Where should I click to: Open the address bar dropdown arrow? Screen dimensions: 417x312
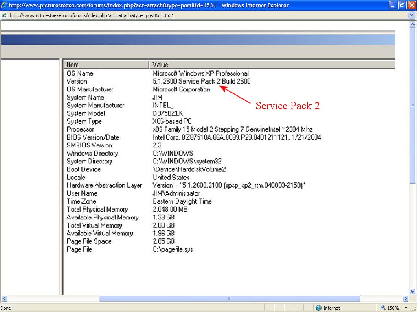coord(411,15)
